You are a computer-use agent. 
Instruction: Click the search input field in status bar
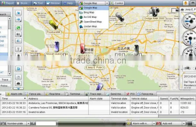click(x=46, y=123)
